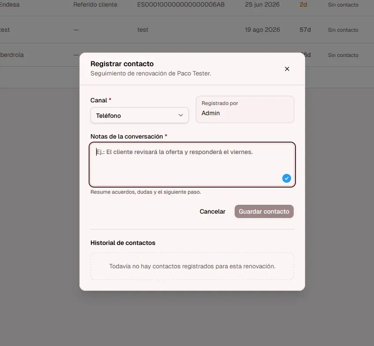Click 'Sin contacto' status in the 57d row
The image size is (374, 346).
343,30
